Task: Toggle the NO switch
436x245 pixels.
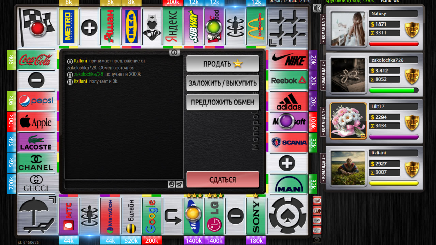Action: coord(317,240)
